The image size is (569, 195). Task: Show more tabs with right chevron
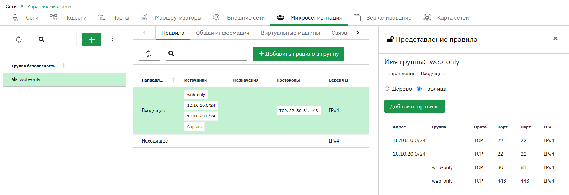pos(358,33)
